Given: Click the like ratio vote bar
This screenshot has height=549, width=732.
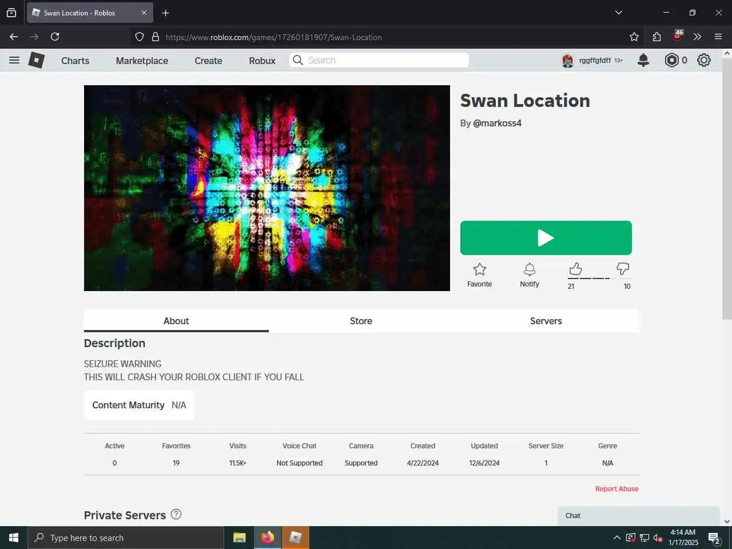Looking at the screenshot, I should 599,279.
